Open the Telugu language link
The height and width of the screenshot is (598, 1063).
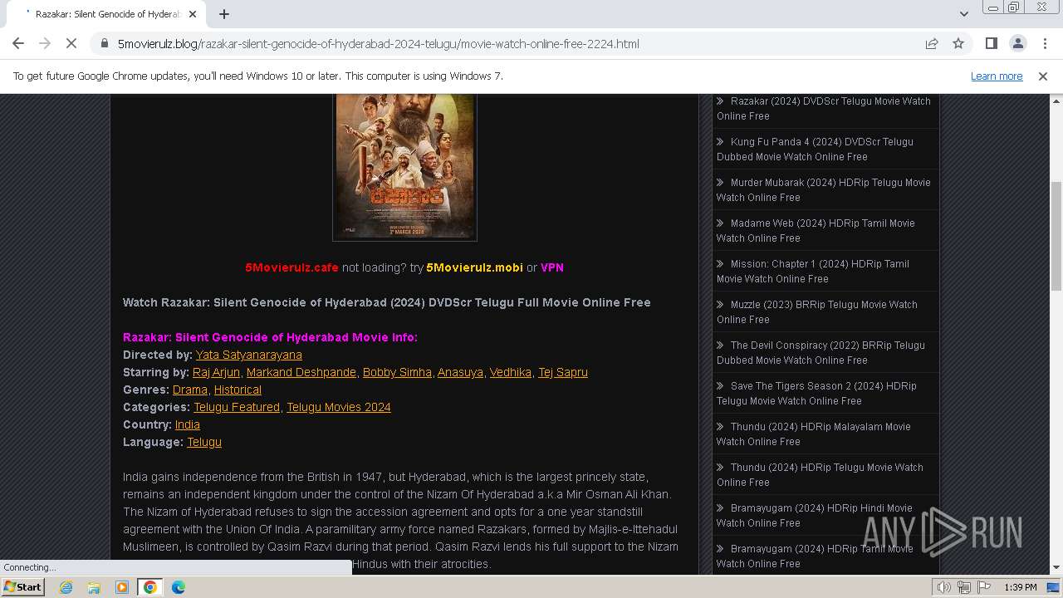click(x=204, y=442)
